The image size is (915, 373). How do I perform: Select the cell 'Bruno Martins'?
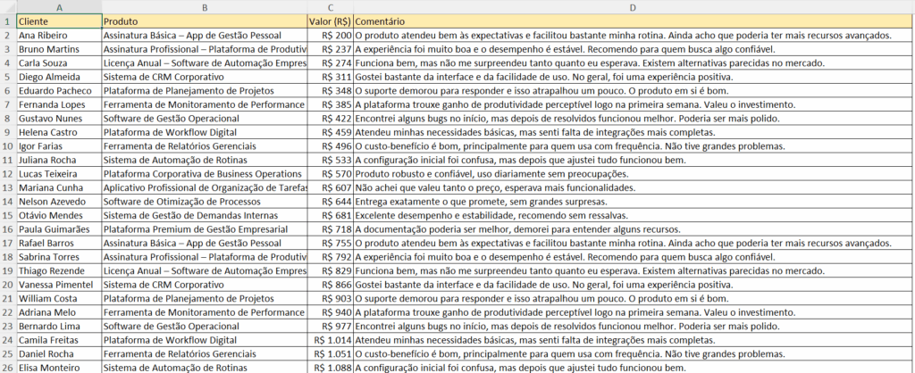point(60,49)
